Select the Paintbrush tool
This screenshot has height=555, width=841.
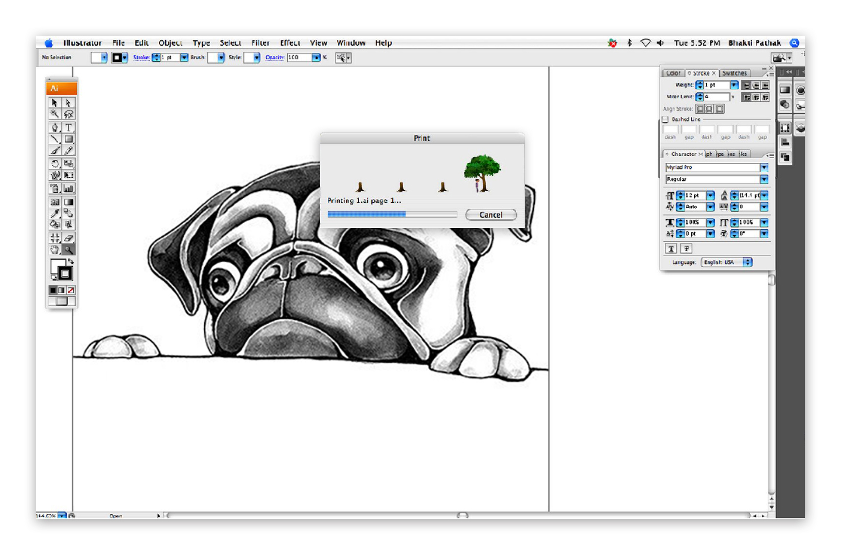pyautogui.click(x=55, y=151)
